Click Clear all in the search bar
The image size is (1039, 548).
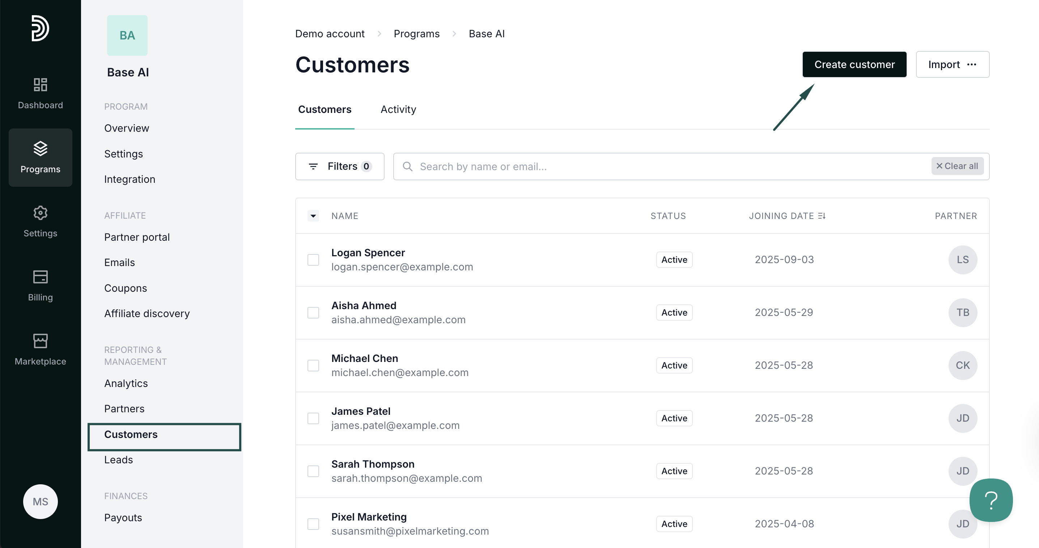click(957, 166)
